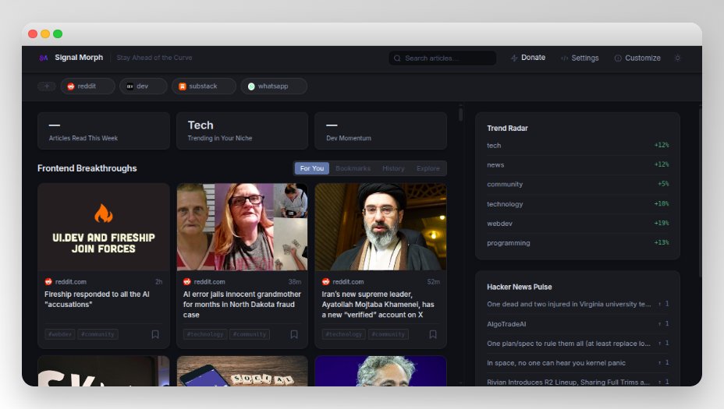Click #community tag on Iran card
Image resolution: width=724 pixels, height=409 pixels.
388,334
